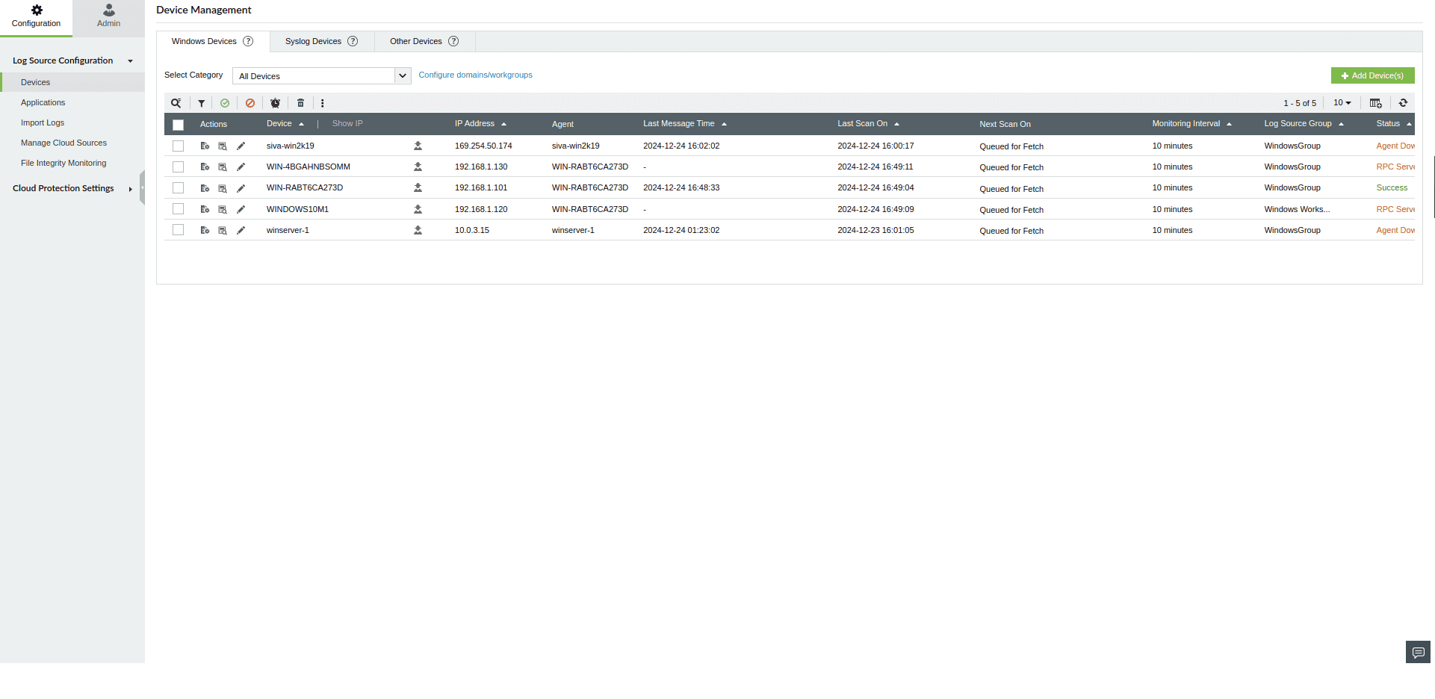Click the Show IP link

(x=347, y=124)
